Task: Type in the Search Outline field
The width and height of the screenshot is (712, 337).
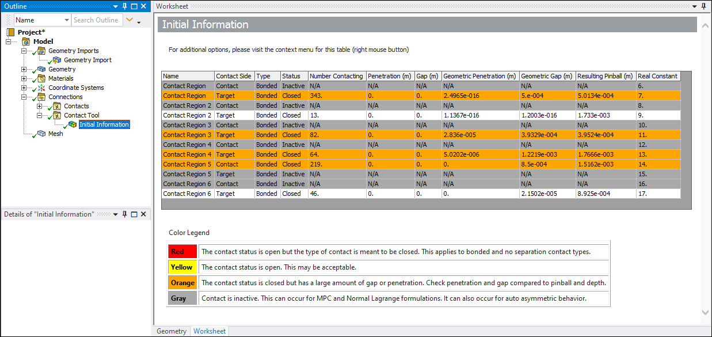Action: point(97,20)
